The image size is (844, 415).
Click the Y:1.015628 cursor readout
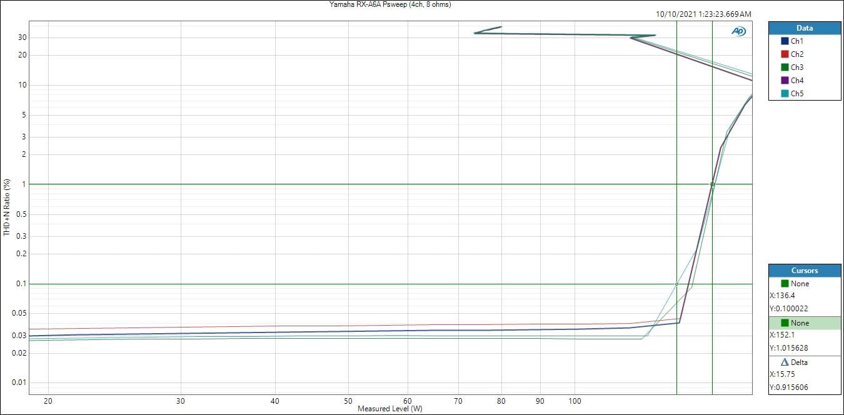pyautogui.click(x=790, y=348)
